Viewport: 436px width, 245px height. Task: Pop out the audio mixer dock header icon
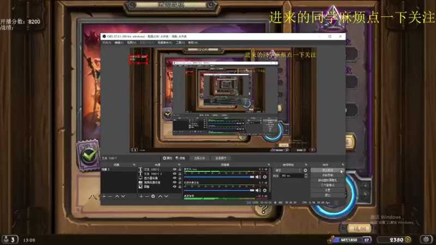tap(269, 165)
